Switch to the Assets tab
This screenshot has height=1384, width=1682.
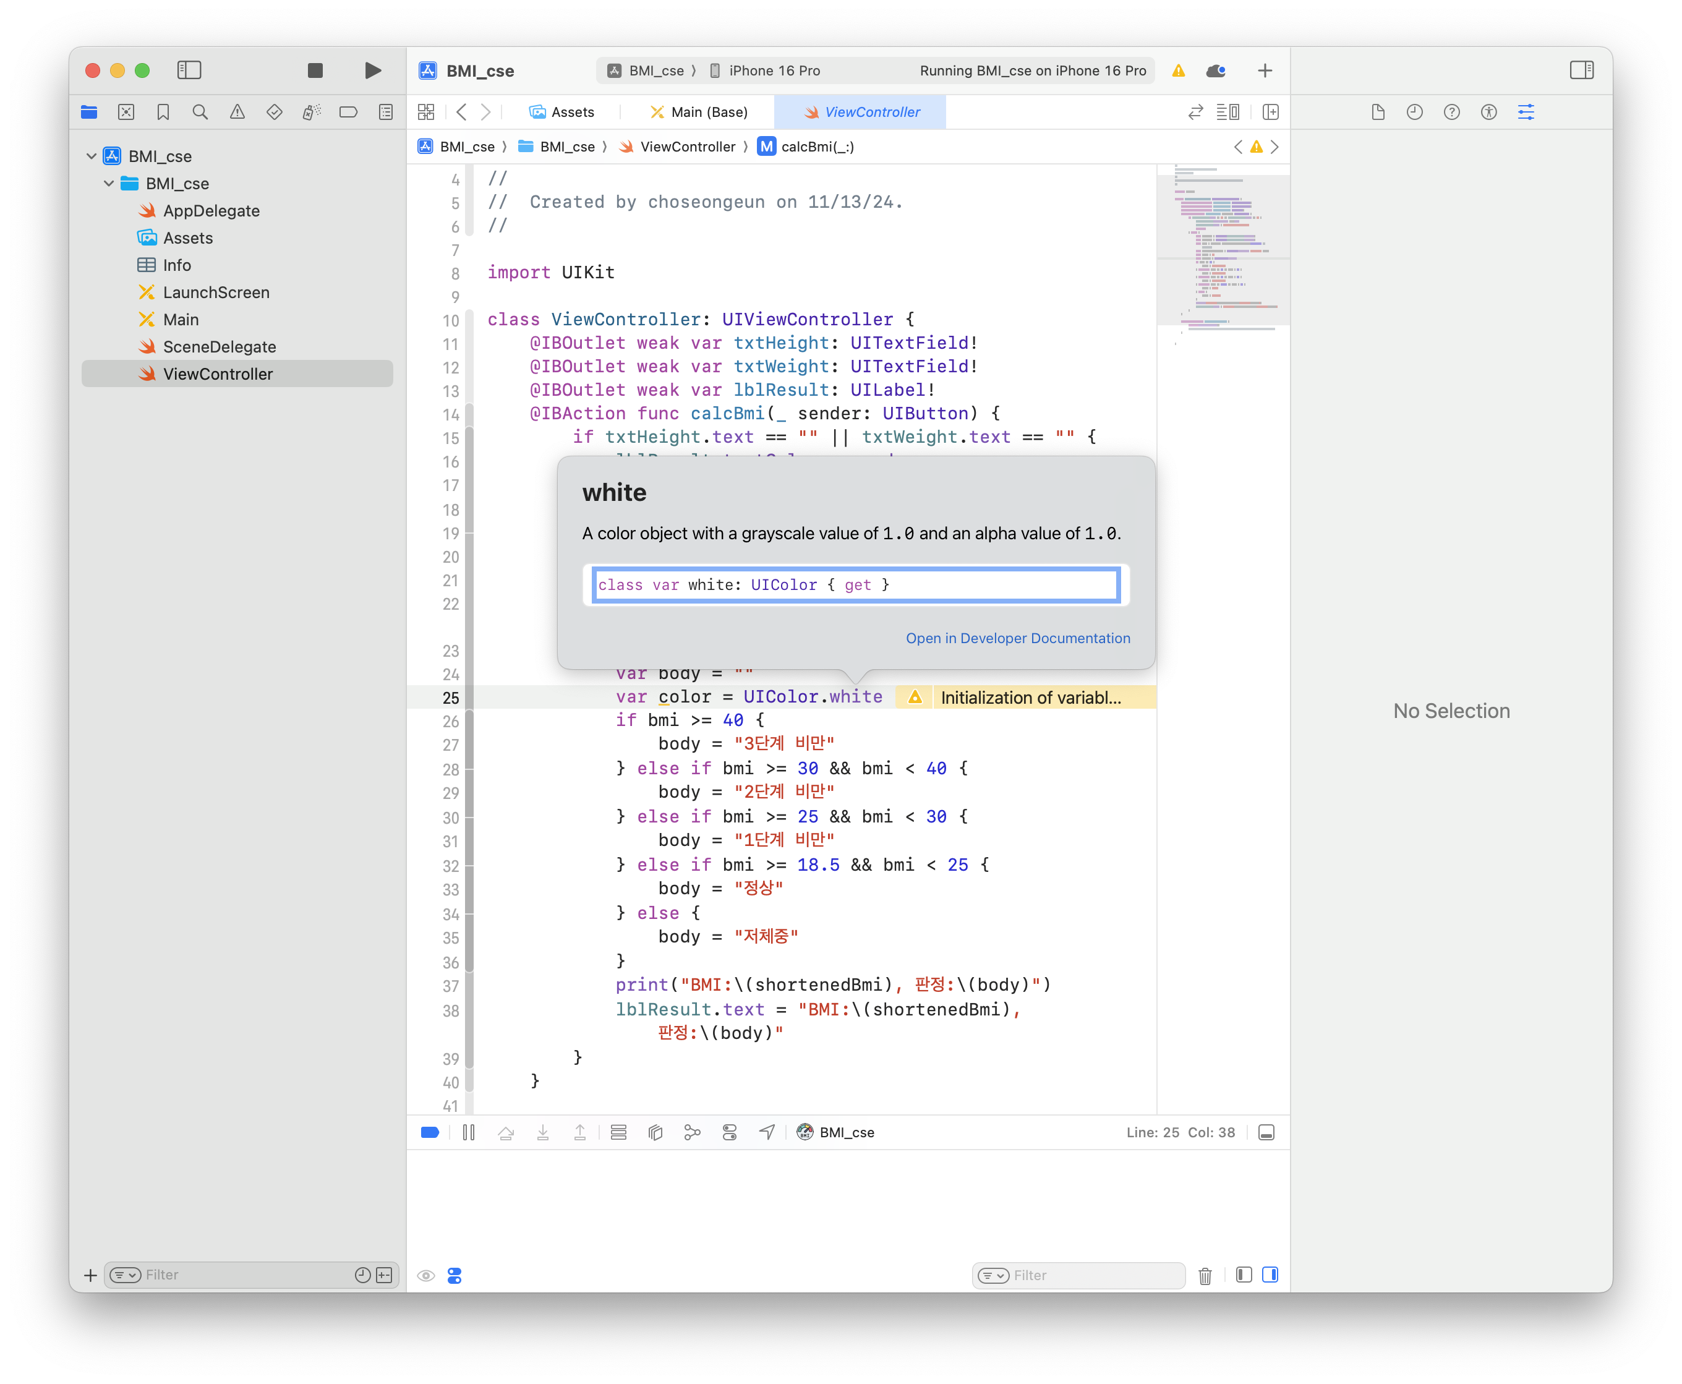(x=562, y=113)
